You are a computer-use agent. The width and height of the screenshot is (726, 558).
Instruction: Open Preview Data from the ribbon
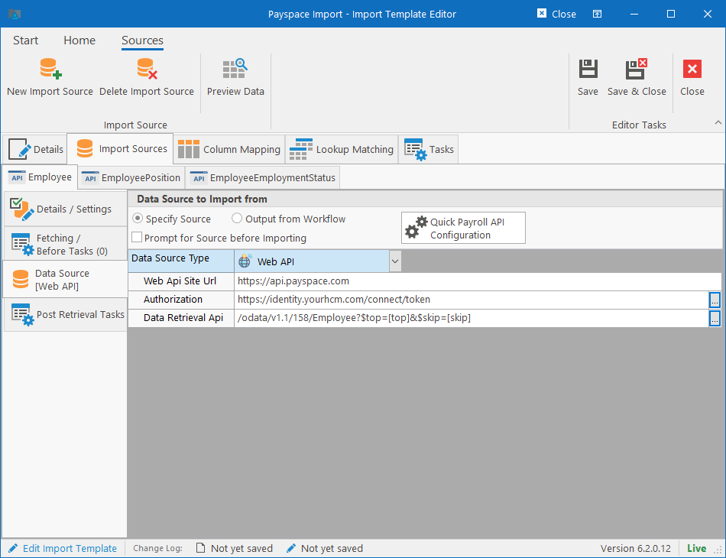(235, 77)
